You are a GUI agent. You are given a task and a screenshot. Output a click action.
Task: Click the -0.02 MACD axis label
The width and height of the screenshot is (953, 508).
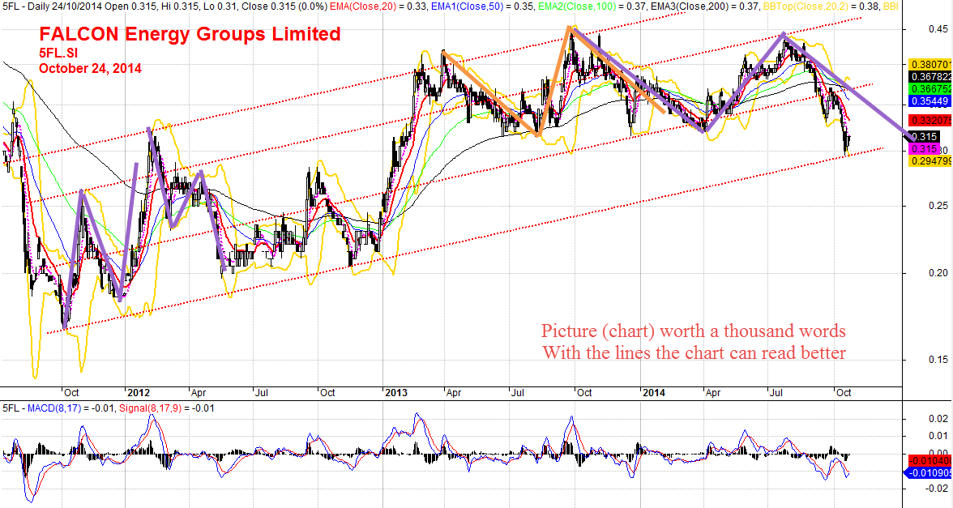(937, 489)
